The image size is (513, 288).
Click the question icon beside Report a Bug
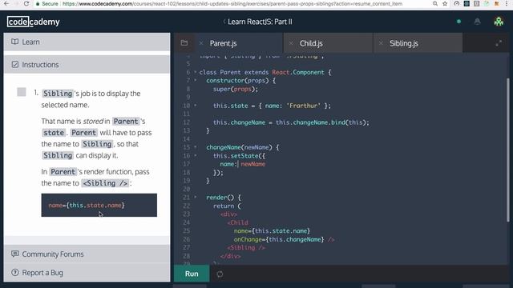pos(14,272)
